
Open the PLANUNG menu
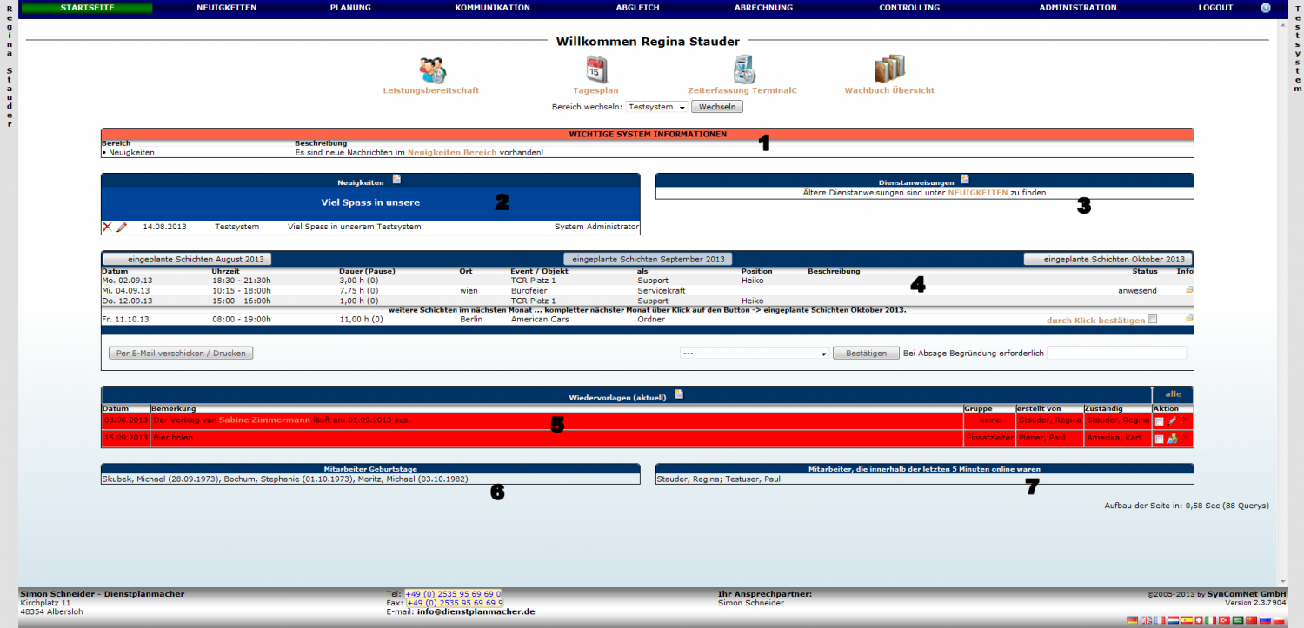[x=350, y=8]
